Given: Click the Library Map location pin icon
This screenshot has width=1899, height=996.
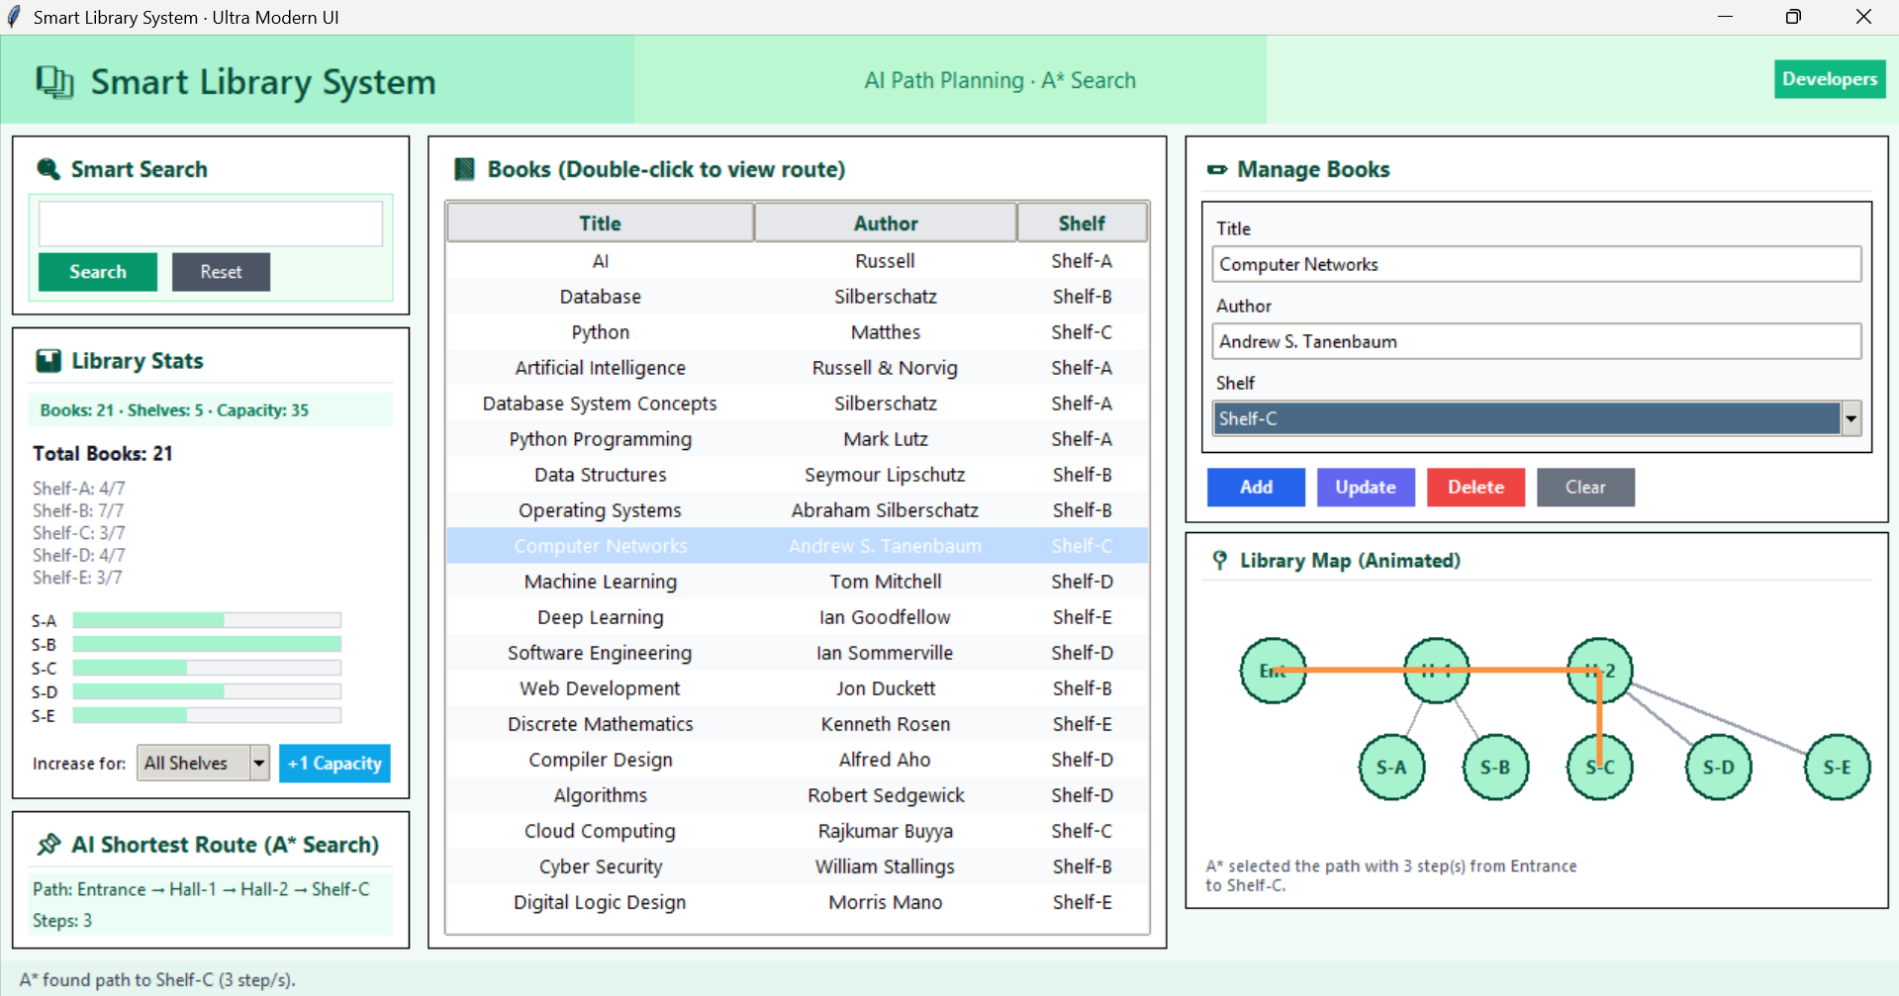Looking at the screenshot, I should point(1219,561).
